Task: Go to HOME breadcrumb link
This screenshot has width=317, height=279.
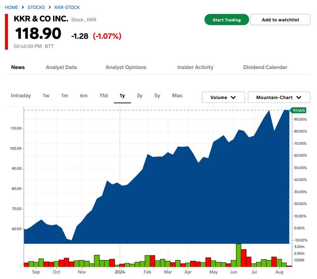Action: [x=11, y=8]
